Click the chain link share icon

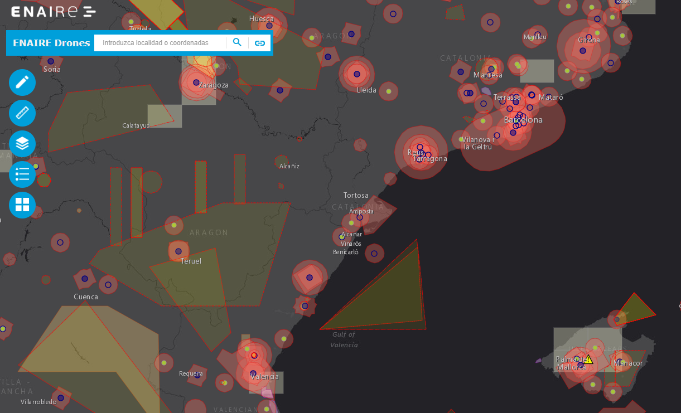click(x=259, y=43)
